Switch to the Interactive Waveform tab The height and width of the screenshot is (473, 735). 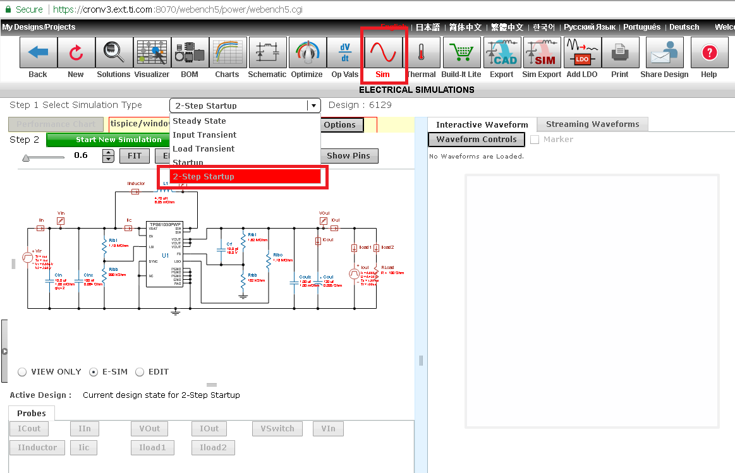482,124
